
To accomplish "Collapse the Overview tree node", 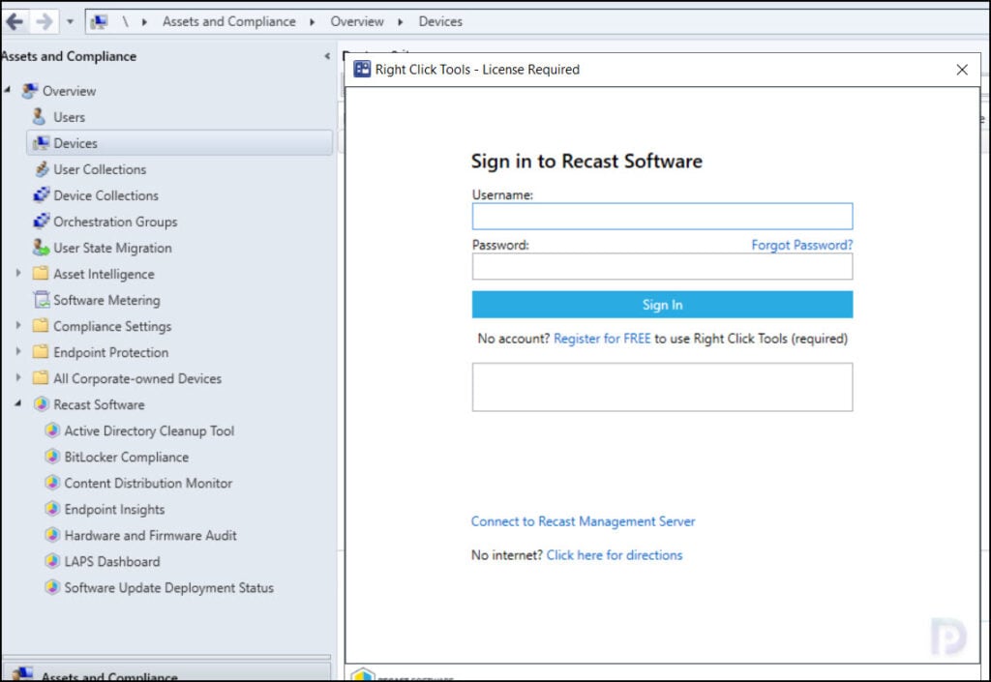I will click(x=8, y=90).
